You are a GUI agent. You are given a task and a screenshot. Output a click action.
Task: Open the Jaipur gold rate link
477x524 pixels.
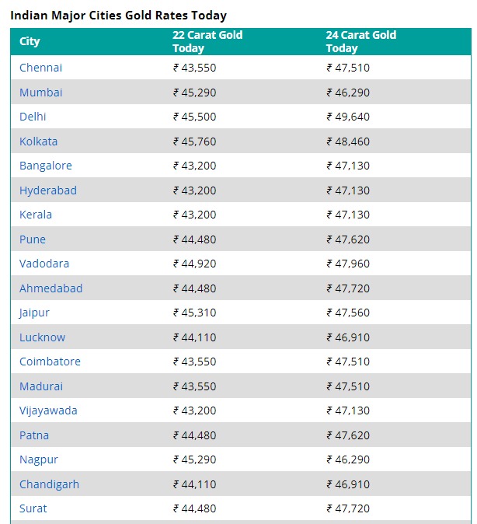pyautogui.click(x=34, y=313)
